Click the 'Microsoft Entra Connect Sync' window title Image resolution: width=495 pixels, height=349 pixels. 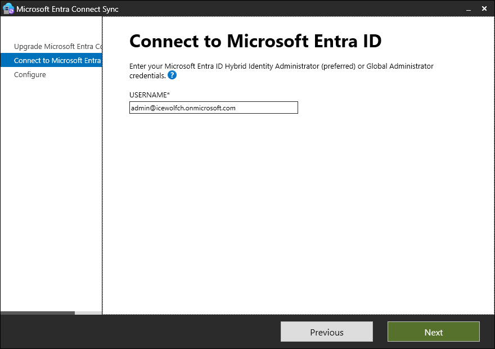(67, 9)
